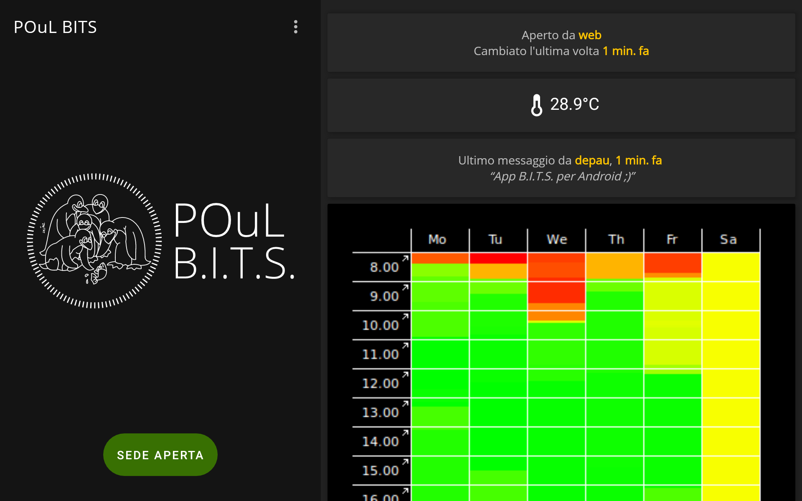Click the arrow icon next to 13.00

point(405,403)
